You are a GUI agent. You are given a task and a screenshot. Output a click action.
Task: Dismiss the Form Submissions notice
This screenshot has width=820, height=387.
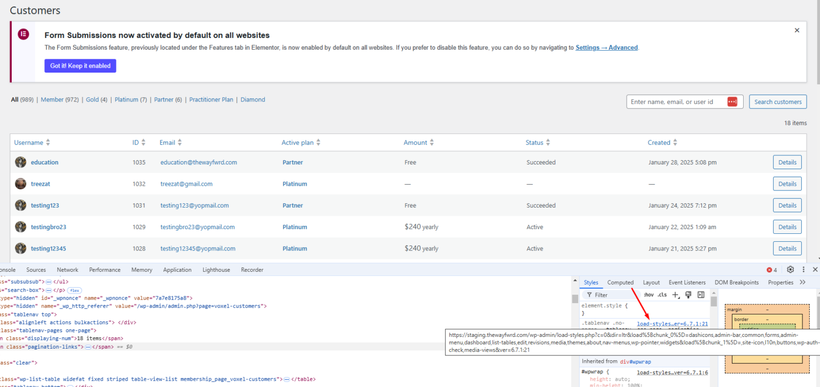click(797, 30)
